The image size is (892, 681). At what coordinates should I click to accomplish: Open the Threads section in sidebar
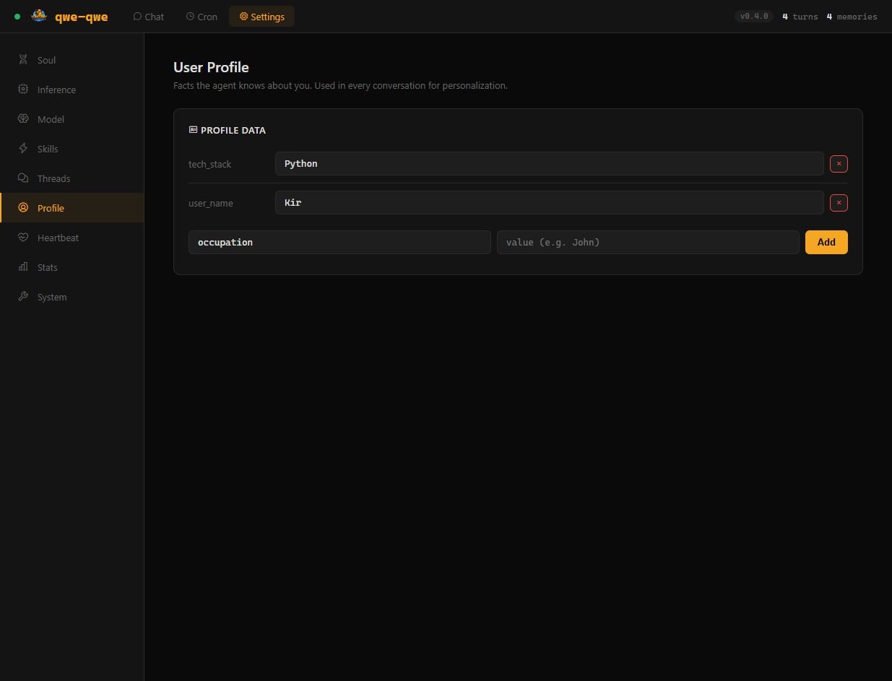tap(72, 178)
